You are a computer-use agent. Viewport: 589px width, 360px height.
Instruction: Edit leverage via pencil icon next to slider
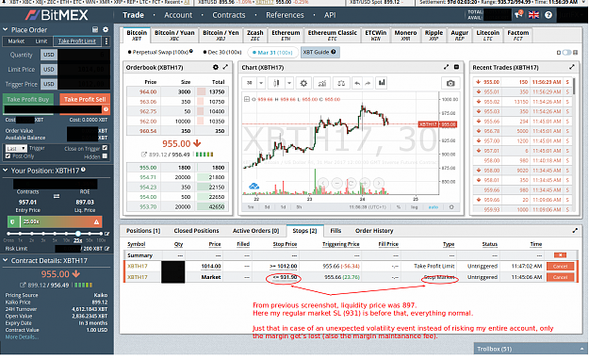click(x=106, y=234)
